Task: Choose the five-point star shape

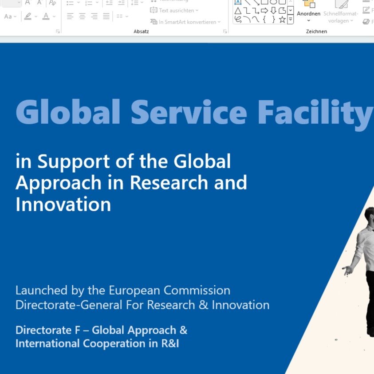Action: (282, 20)
